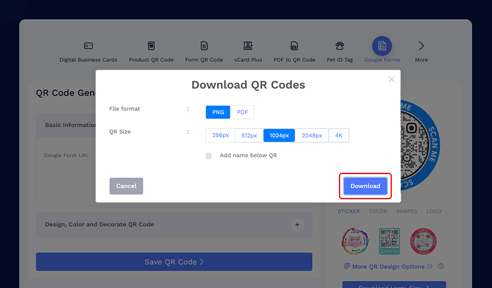Switch to the STICKER tab
Screen dimensions: 492x288
349,211
